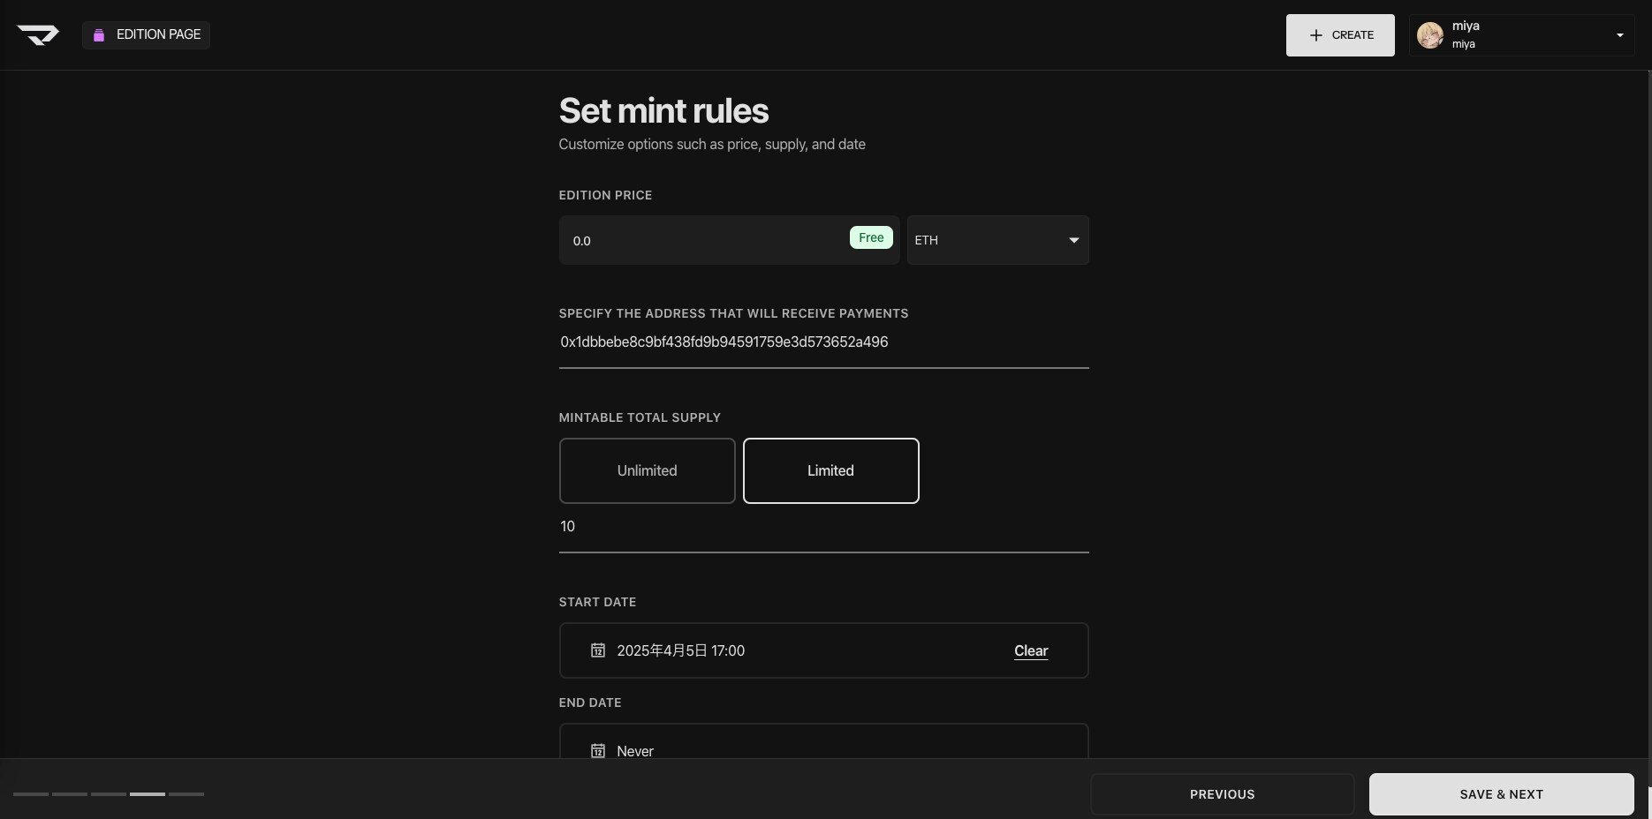
Task: Click the purple Edition Page icon
Action: (x=99, y=35)
